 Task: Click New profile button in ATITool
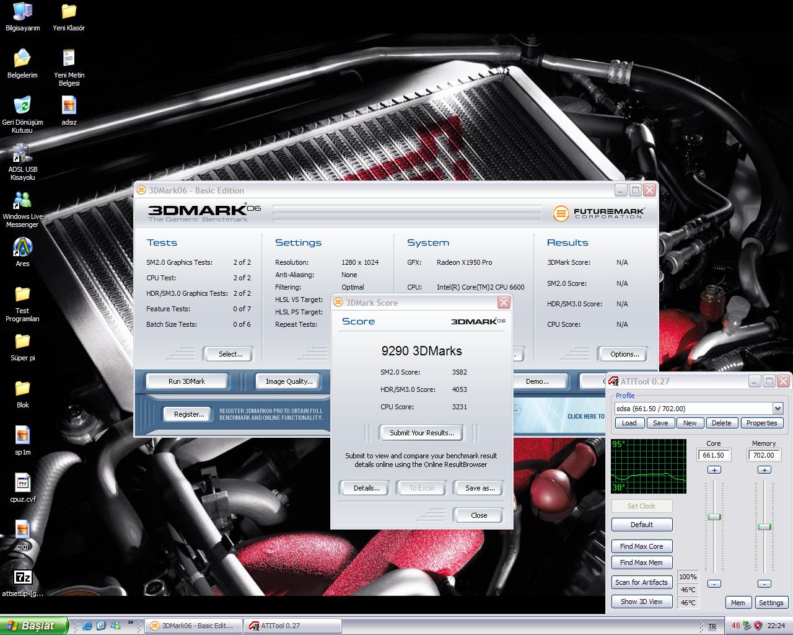pos(690,423)
